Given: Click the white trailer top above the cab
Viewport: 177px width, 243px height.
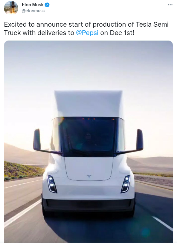Looking at the screenshot, I should (89, 104).
